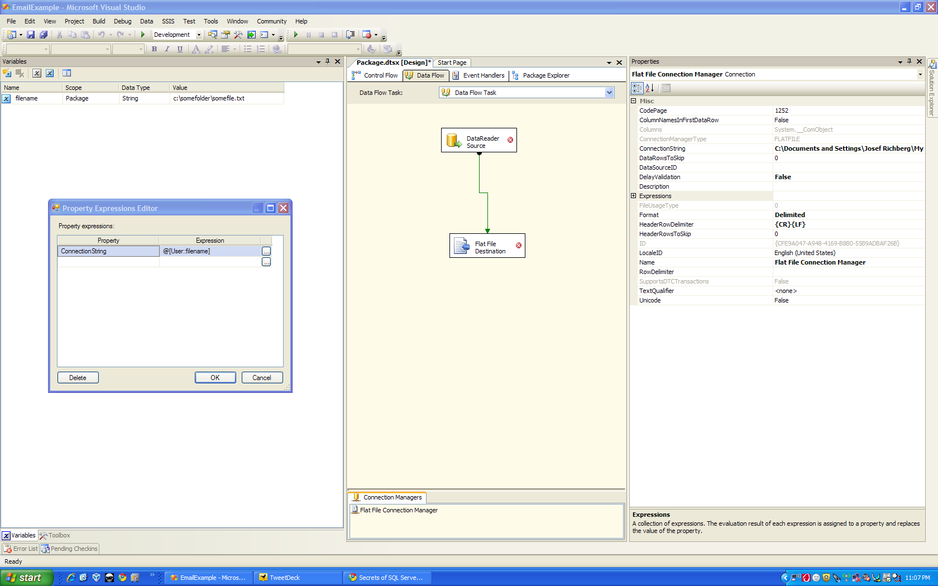The width and height of the screenshot is (938, 586).
Task: Toggle Show System Variables icon
Action: pos(37,73)
